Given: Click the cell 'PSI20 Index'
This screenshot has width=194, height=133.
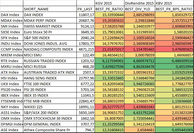Looking at the screenshot, I should coord(11,90).
